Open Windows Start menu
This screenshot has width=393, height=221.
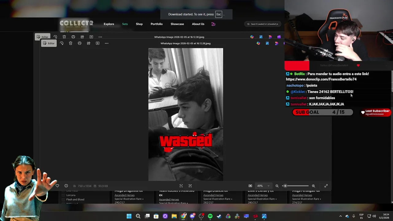coord(129,216)
